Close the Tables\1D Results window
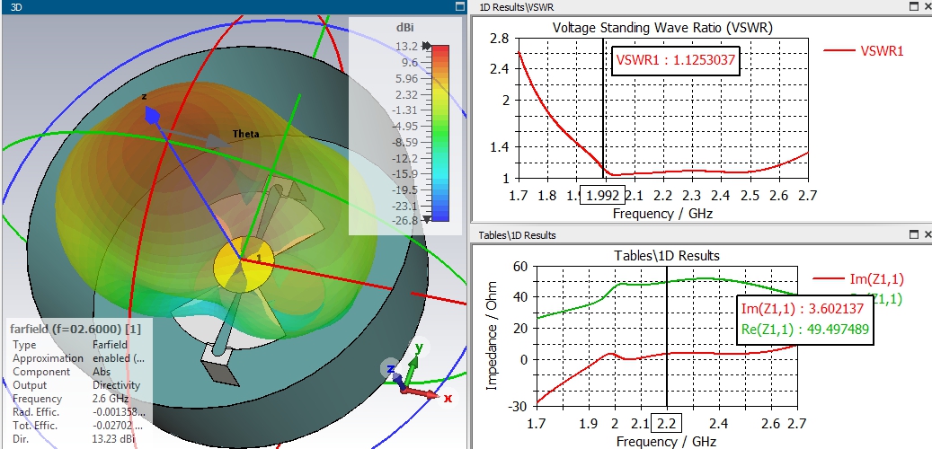The image size is (932, 449). pos(928,234)
